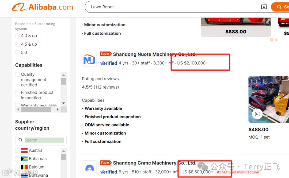Click the MOQ: 1 set text
289x178 pixels.
pyautogui.click(x=259, y=137)
